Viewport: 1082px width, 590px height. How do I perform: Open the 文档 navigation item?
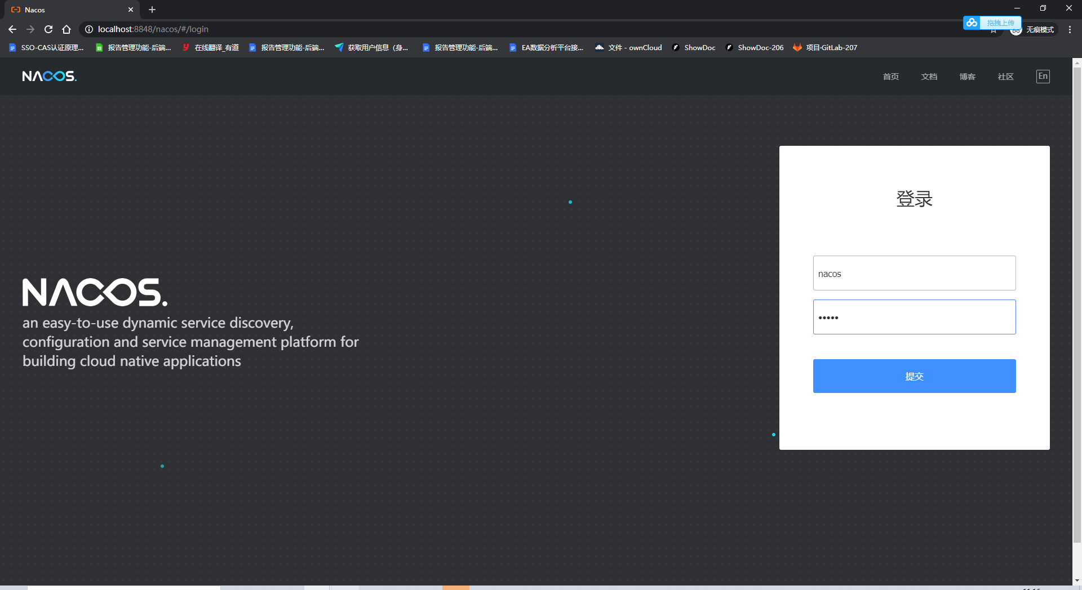click(x=929, y=77)
